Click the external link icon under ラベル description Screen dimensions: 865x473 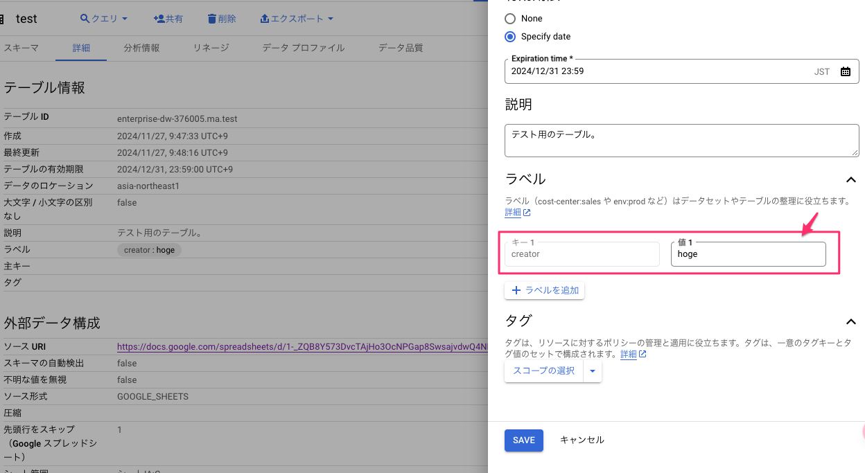(527, 213)
